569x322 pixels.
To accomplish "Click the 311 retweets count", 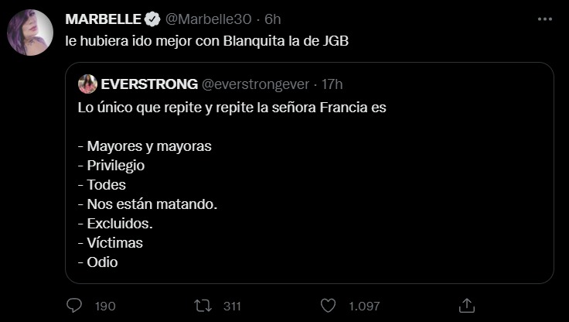I will [x=232, y=306].
